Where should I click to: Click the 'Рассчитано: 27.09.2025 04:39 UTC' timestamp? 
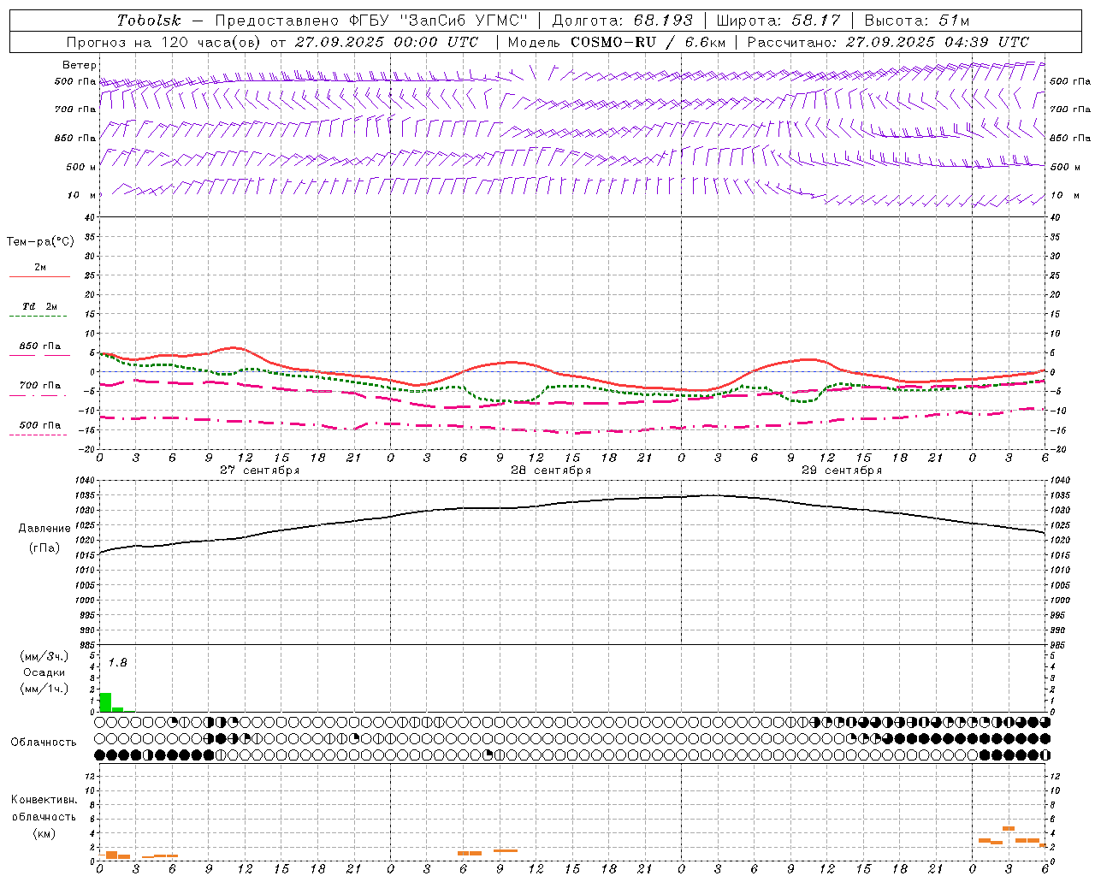coord(888,42)
